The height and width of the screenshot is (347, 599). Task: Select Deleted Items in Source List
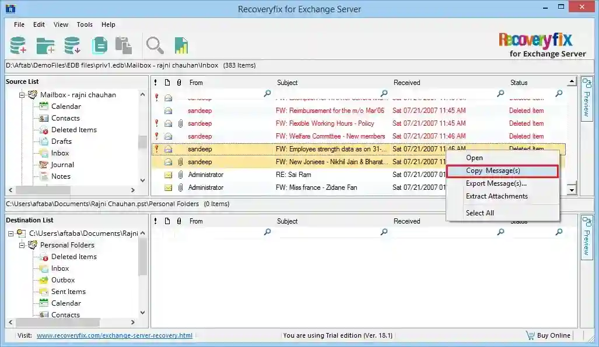coord(73,130)
